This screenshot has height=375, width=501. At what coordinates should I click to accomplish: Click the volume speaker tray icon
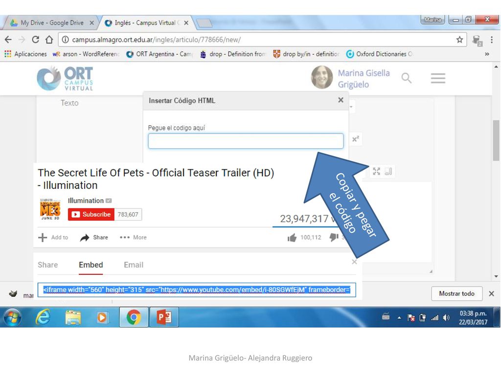tap(446, 317)
